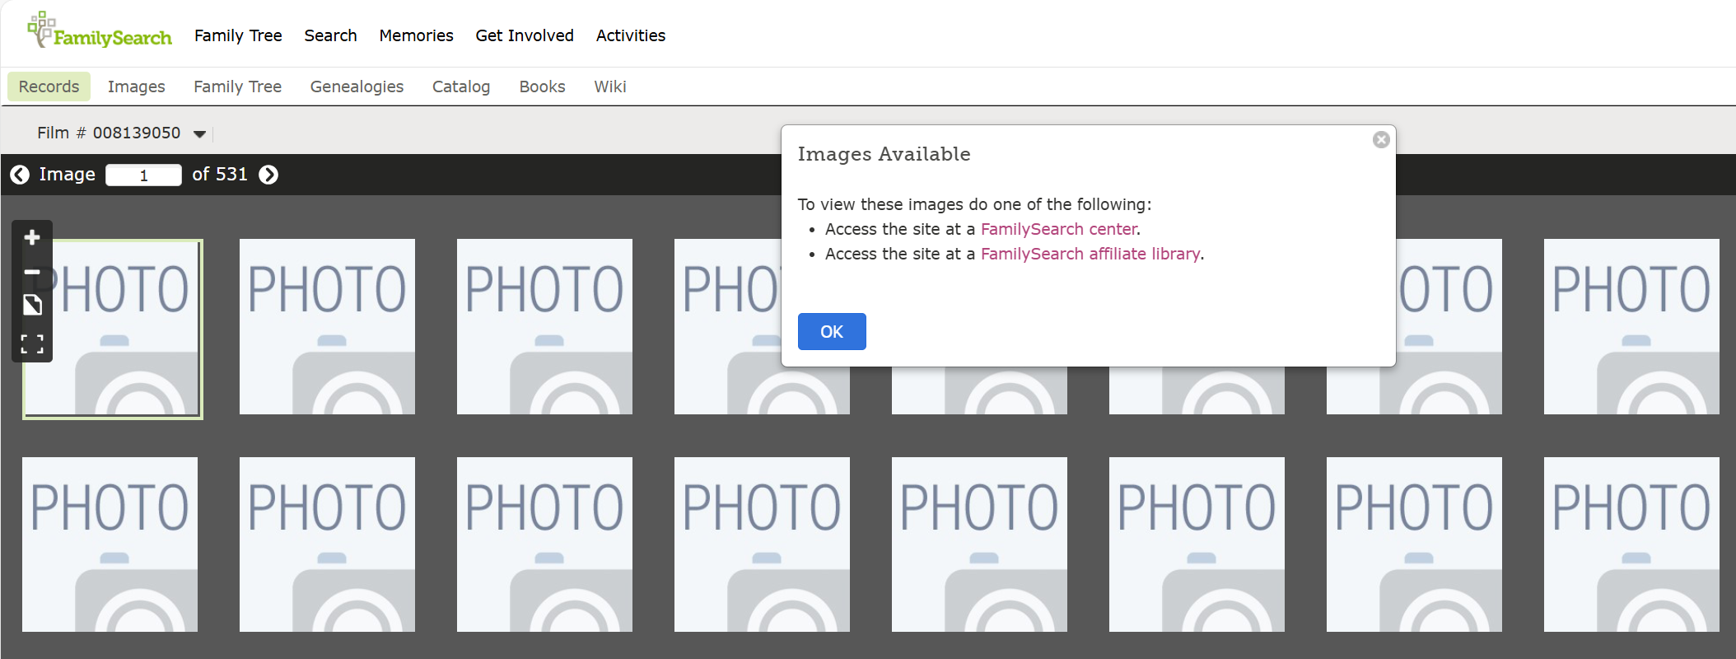Zoom in with the plus icon
1736x659 pixels.
pos(32,237)
